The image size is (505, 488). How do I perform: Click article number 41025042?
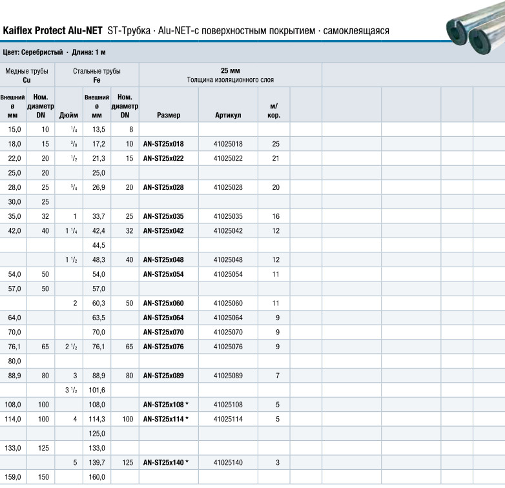click(228, 231)
